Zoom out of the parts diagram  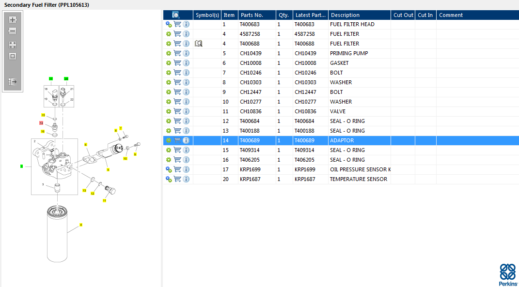click(13, 31)
